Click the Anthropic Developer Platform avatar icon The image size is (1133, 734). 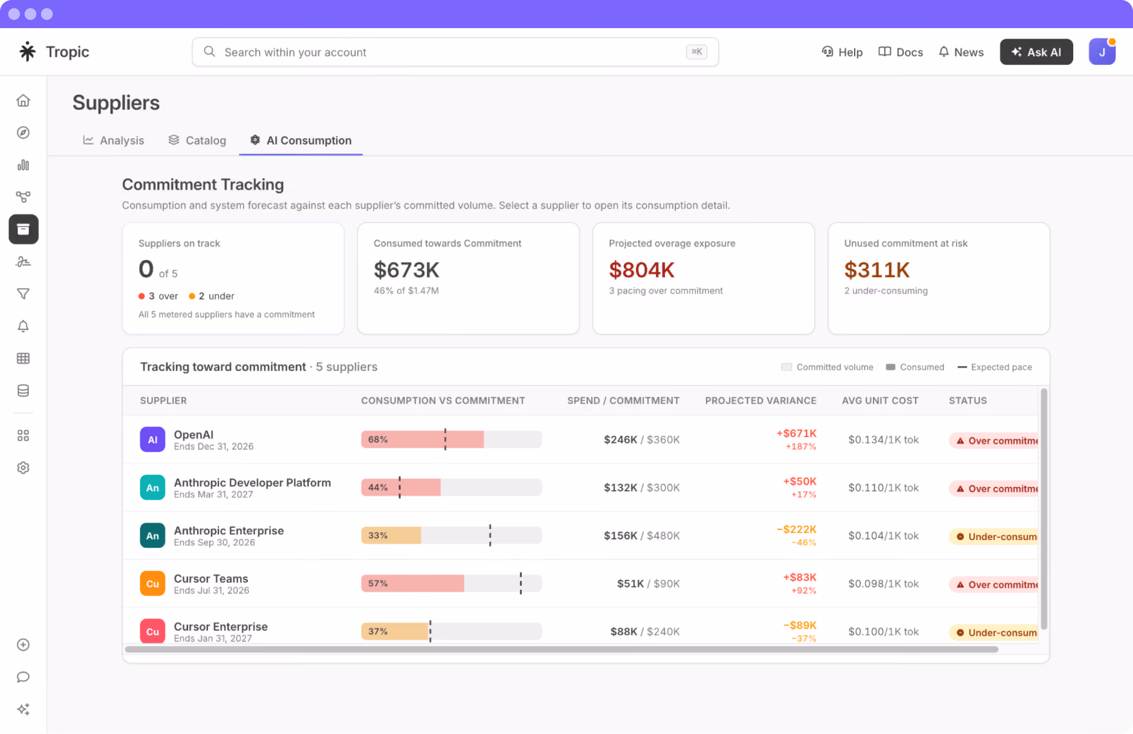pos(152,488)
